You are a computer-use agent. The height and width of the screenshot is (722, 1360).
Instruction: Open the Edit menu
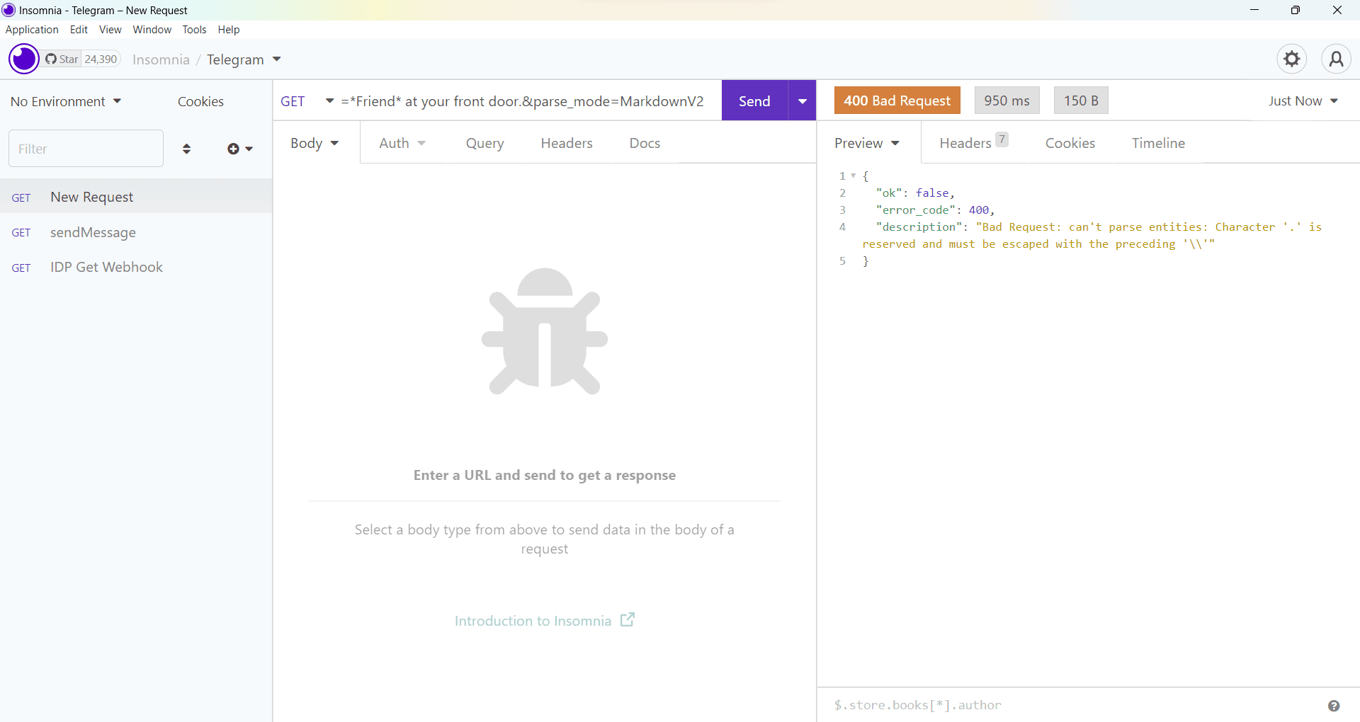[79, 30]
